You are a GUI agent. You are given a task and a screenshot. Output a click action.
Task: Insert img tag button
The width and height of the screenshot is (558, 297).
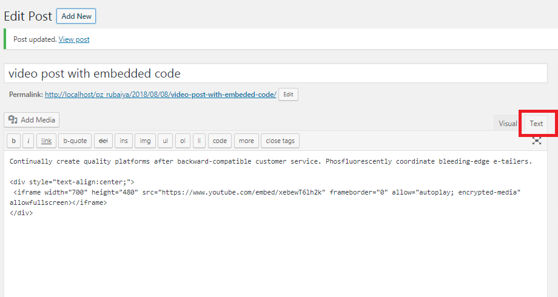pos(145,141)
